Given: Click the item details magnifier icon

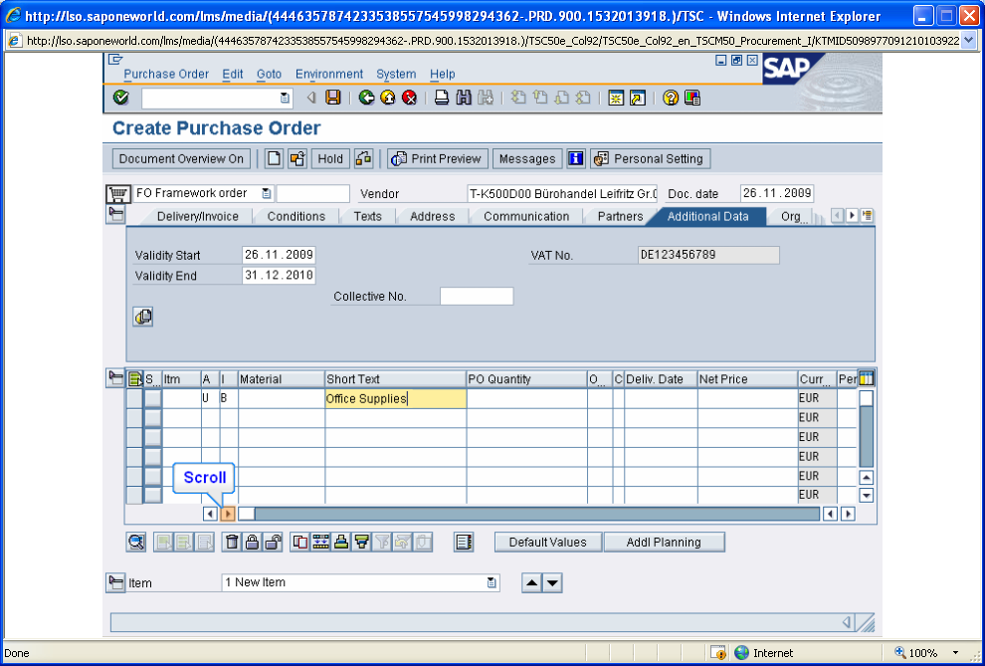Looking at the screenshot, I should tap(136, 542).
